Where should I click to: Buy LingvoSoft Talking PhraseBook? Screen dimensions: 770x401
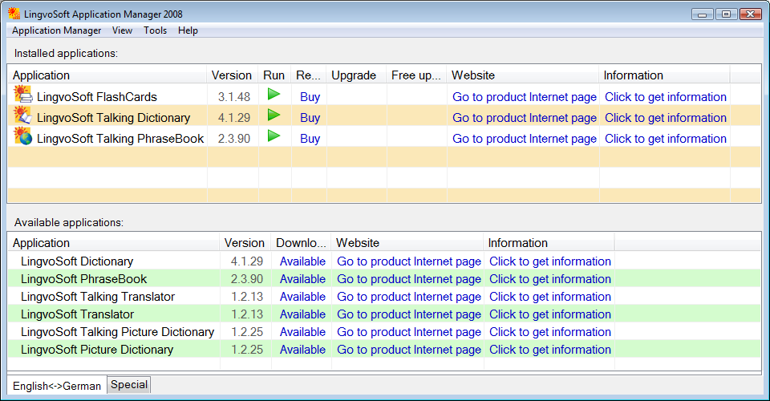pos(310,139)
